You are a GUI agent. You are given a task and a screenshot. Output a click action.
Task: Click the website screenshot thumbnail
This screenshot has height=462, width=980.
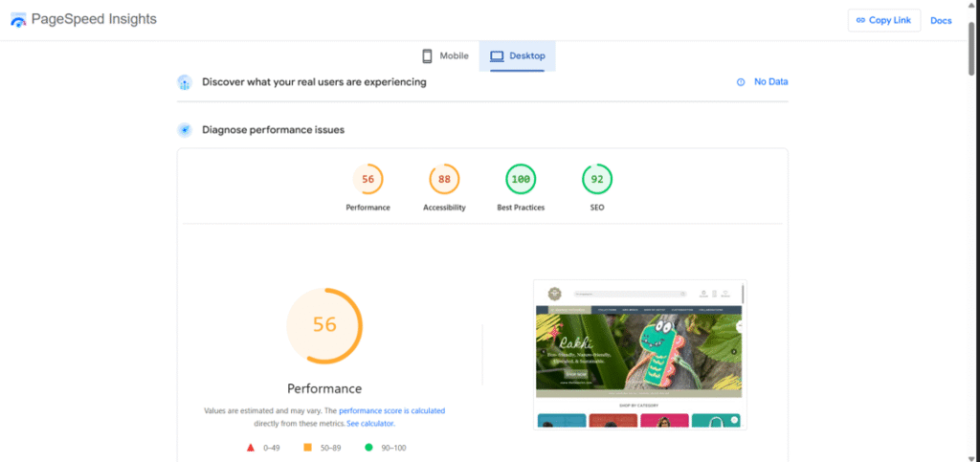pyautogui.click(x=639, y=354)
